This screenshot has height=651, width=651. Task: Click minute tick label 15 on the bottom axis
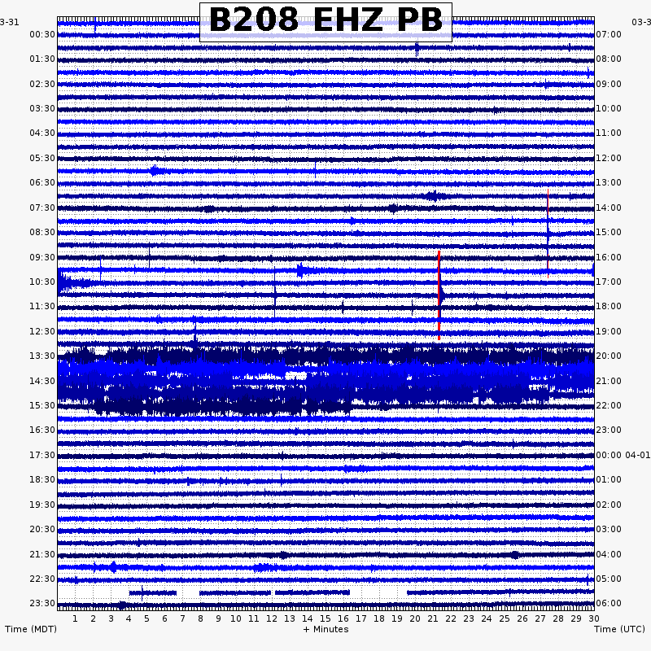(x=325, y=618)
